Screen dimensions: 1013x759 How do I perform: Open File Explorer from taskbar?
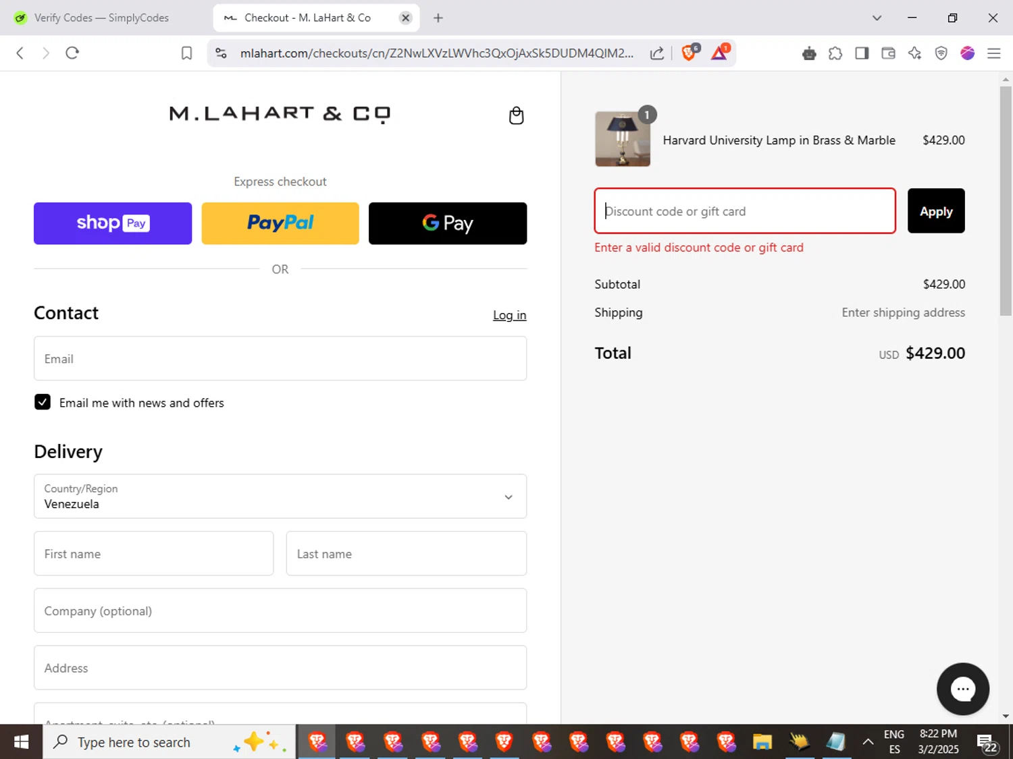click(x=762, y=742)
